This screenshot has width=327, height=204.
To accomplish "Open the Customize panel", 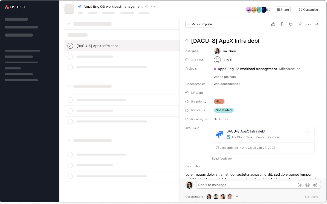I will (308, 9).
